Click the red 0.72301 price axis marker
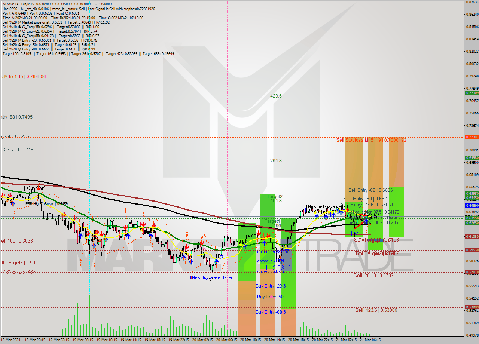479x344 pixels. click(472, 137)
